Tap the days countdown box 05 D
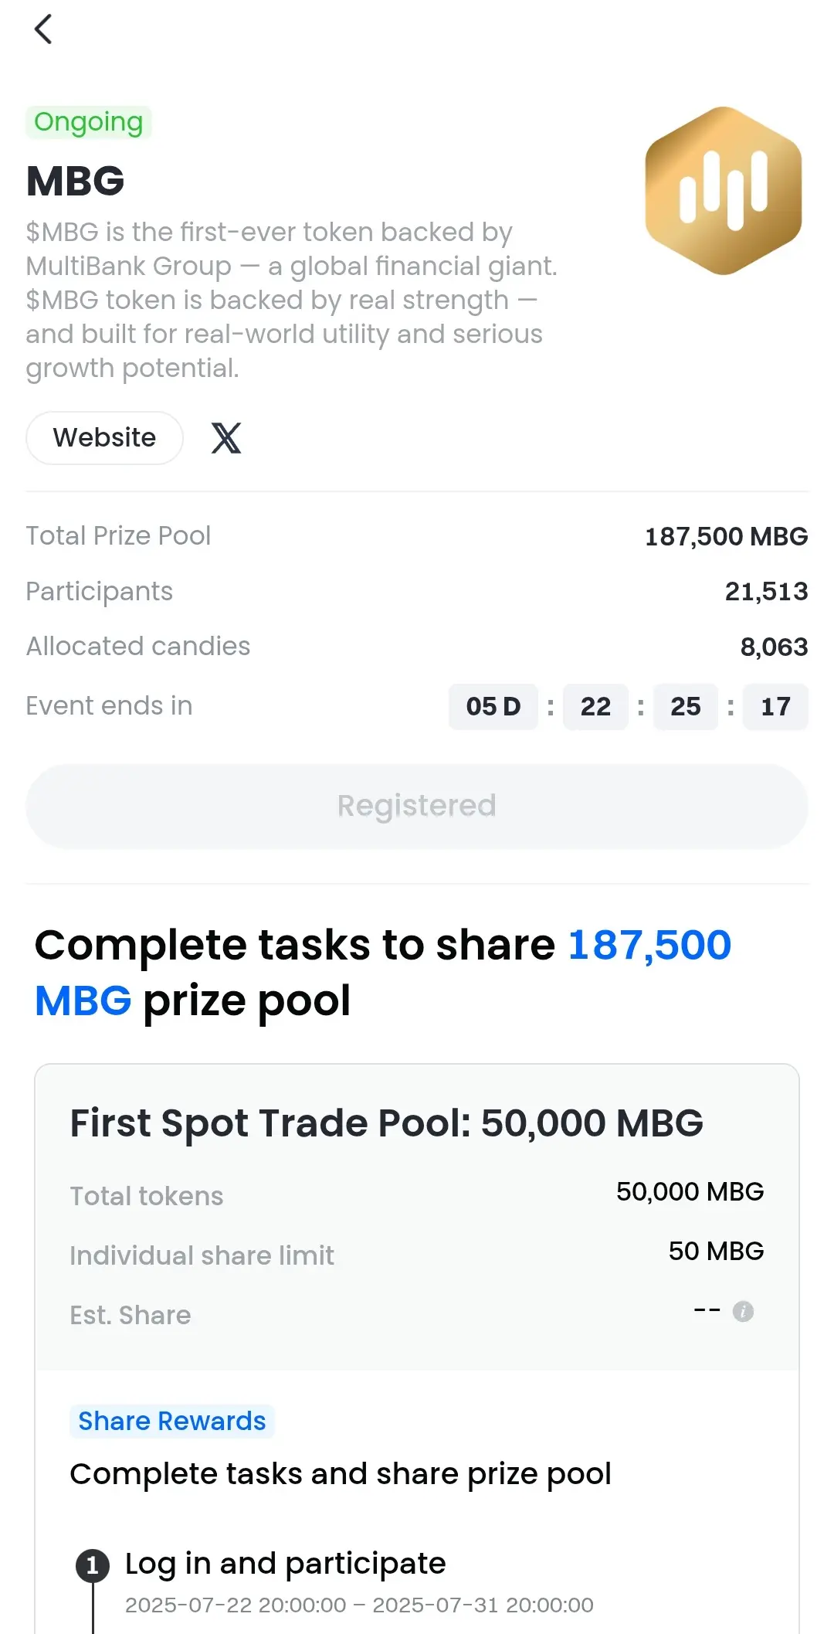 [493, 706]
